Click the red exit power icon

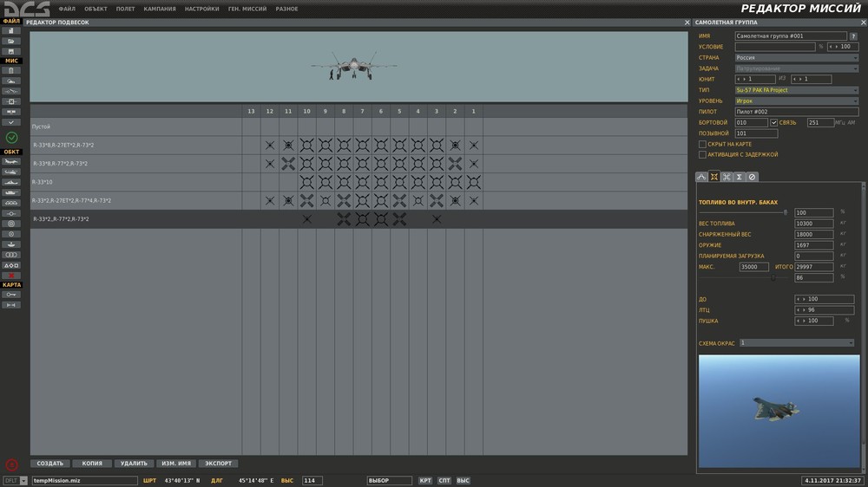coord(11,464)
